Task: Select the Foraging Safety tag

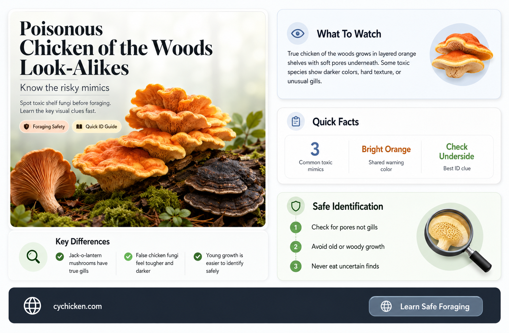Action: click(44, 126)
